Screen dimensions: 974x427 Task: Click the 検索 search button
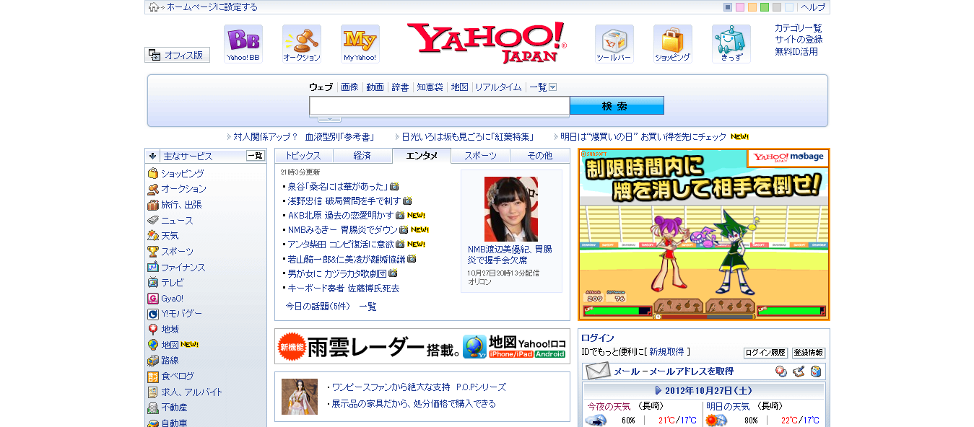pos(617,106)
